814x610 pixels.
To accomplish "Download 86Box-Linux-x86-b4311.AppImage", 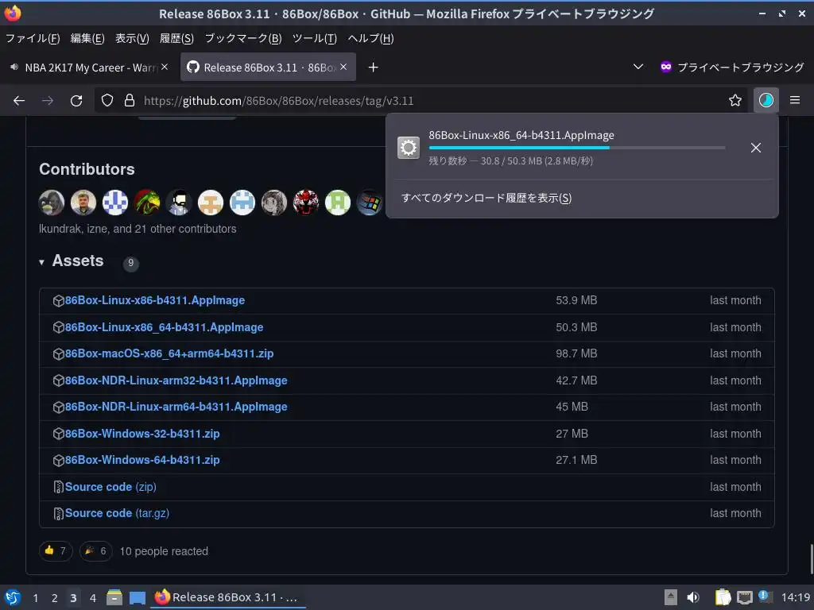I will point(155,300).
